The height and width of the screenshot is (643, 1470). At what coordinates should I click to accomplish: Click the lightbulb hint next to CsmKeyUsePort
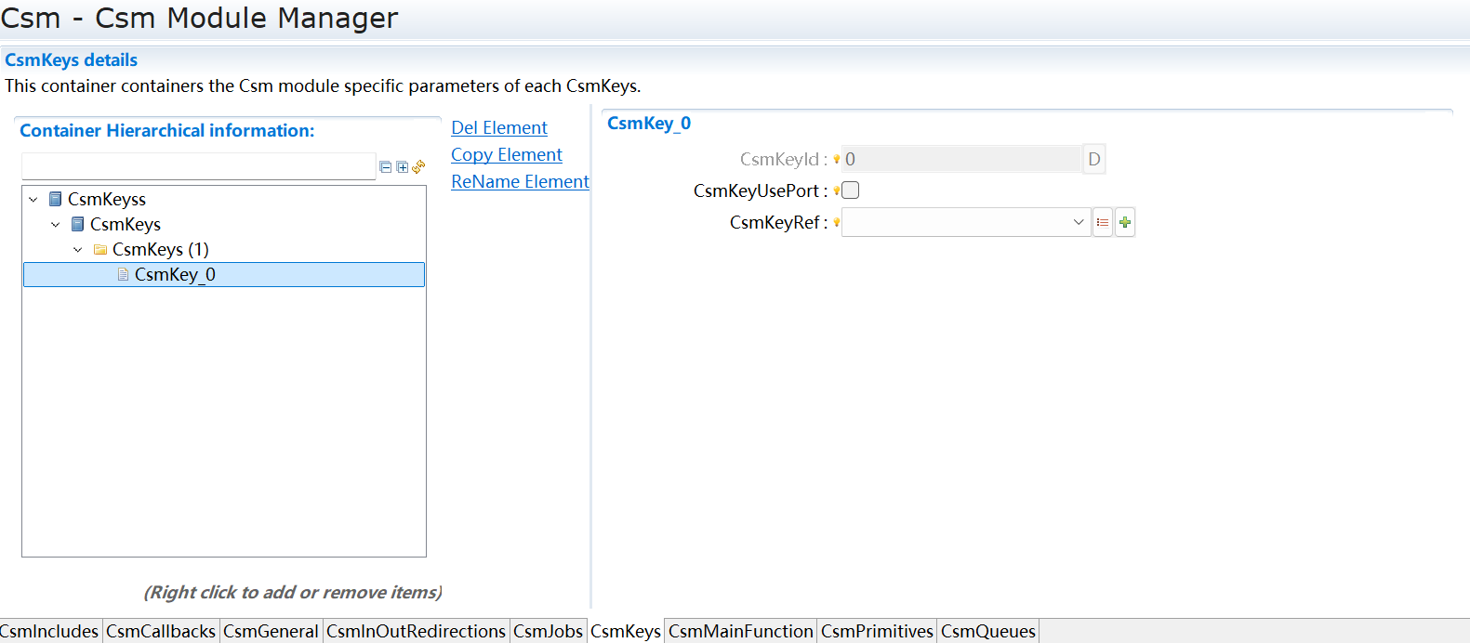point(836,190)
